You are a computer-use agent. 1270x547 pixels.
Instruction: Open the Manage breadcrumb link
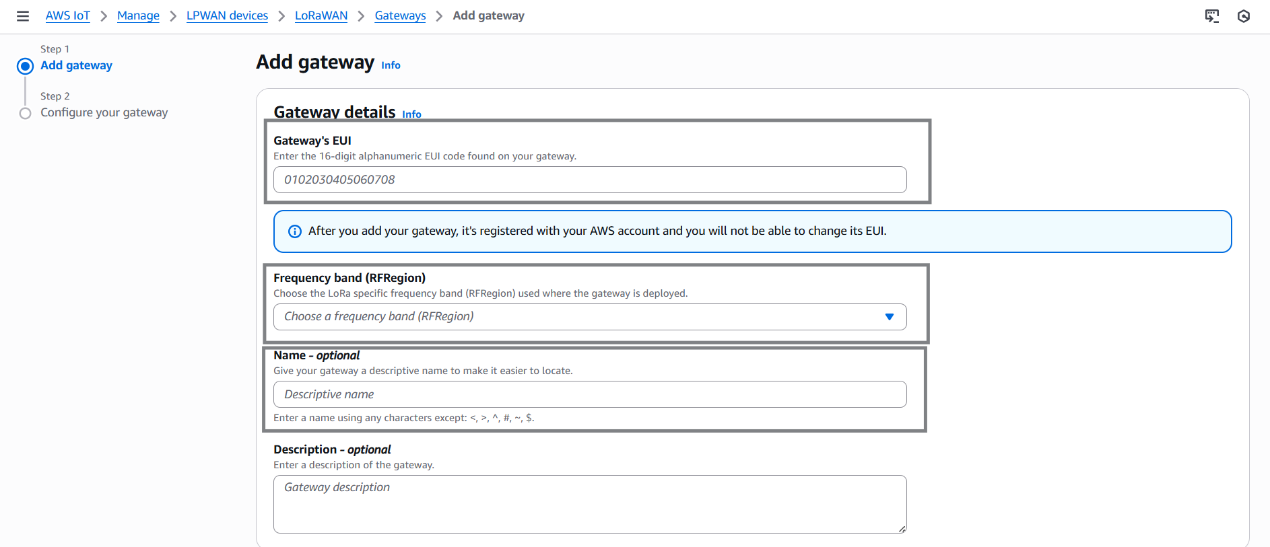point(138,15)
